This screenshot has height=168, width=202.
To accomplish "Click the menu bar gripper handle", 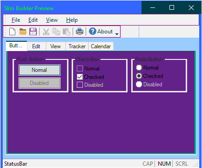I will tap(5, 20).
